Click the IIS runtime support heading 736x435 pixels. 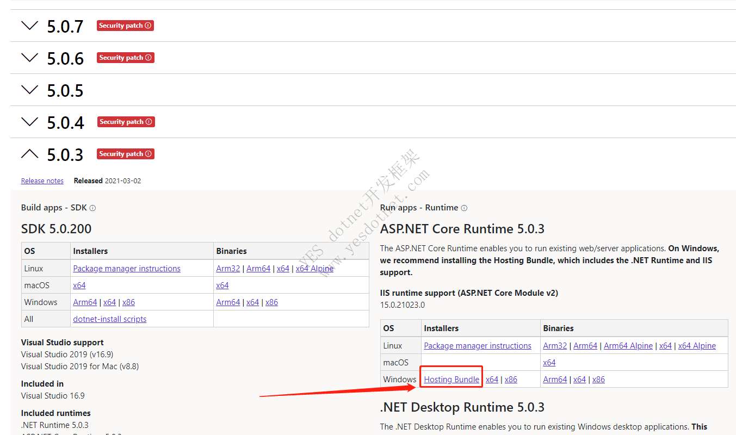(469, 293)
